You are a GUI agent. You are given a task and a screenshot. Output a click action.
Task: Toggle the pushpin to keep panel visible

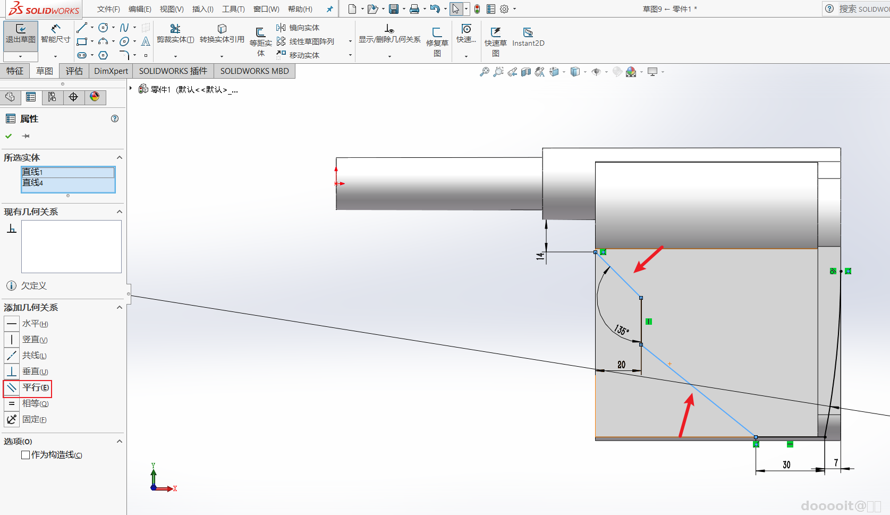[26, 136]
